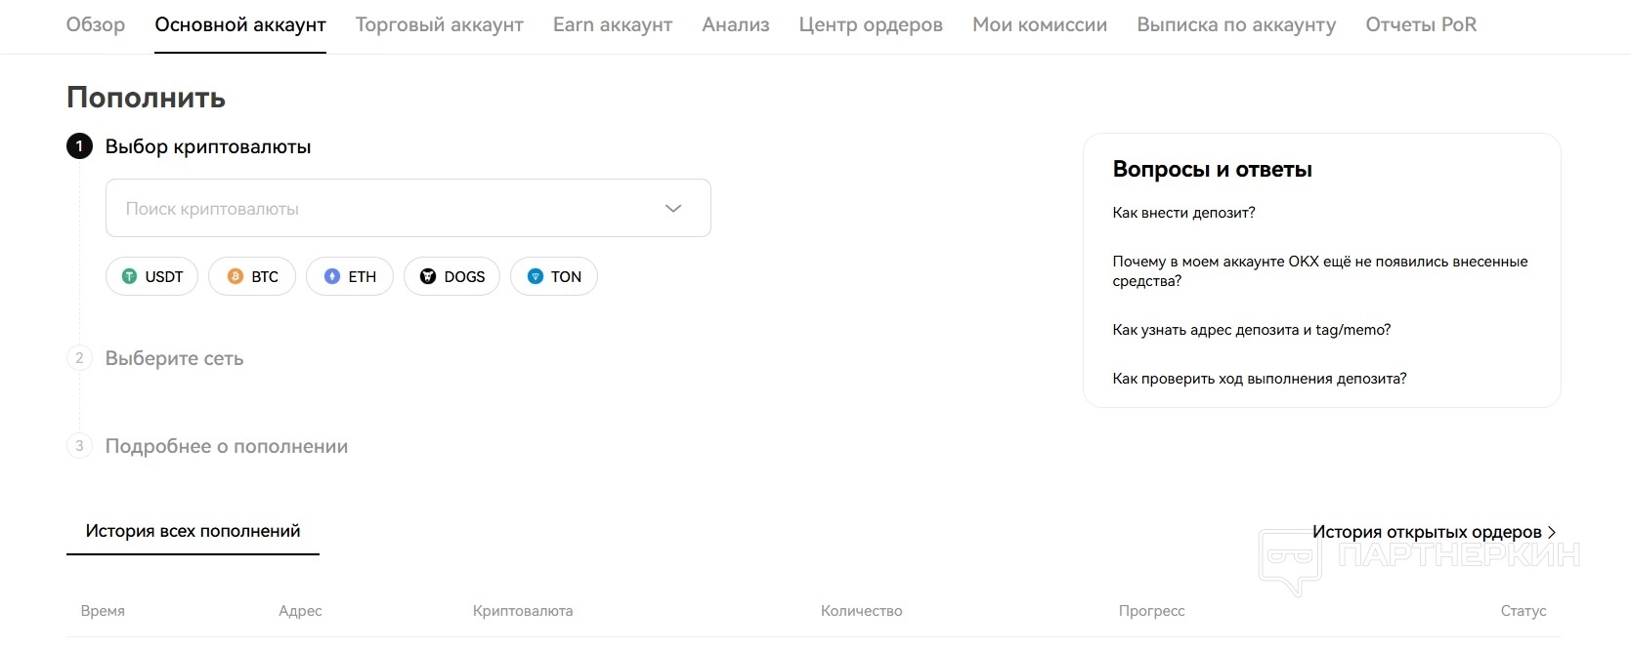Screen dimensions: 1631x649
Task: Open История открытых ордеров chevron link
Action: coord(1551,532)
